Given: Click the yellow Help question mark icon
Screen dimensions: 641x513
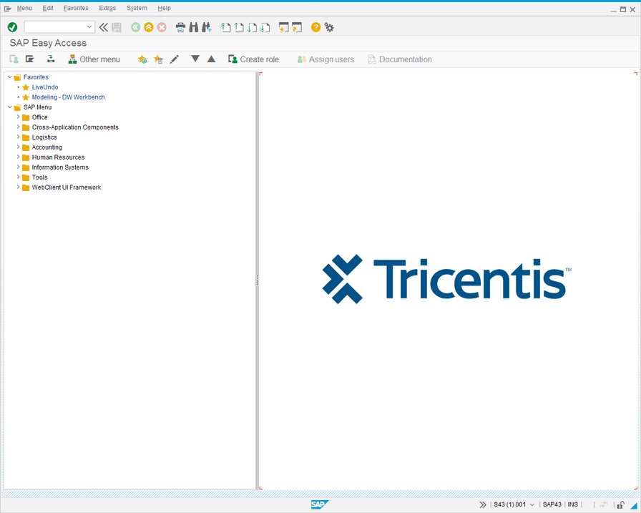Looking at the screenshot, I should coord(315,27).
